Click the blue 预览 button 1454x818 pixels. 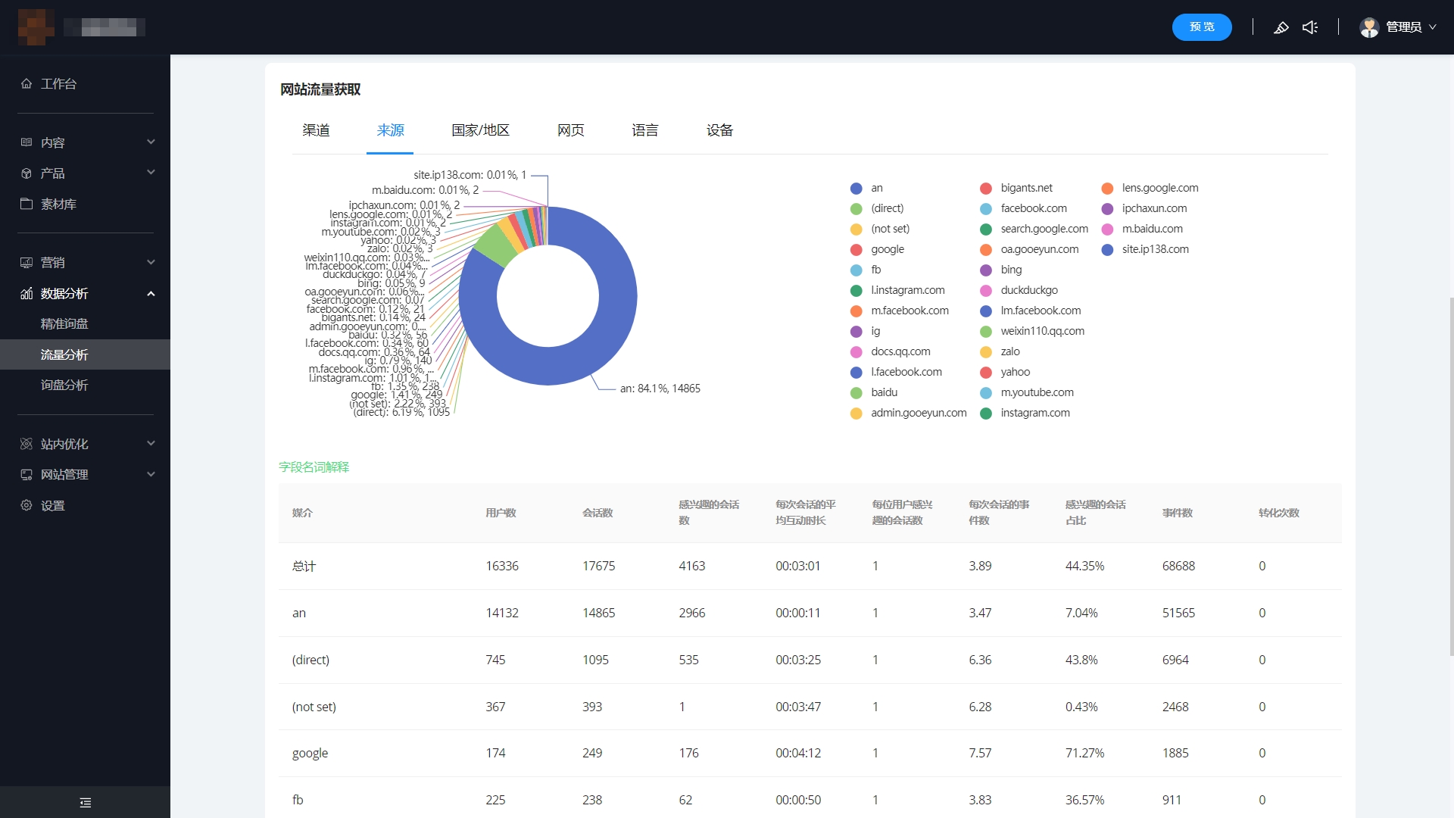pos(1201,27)
